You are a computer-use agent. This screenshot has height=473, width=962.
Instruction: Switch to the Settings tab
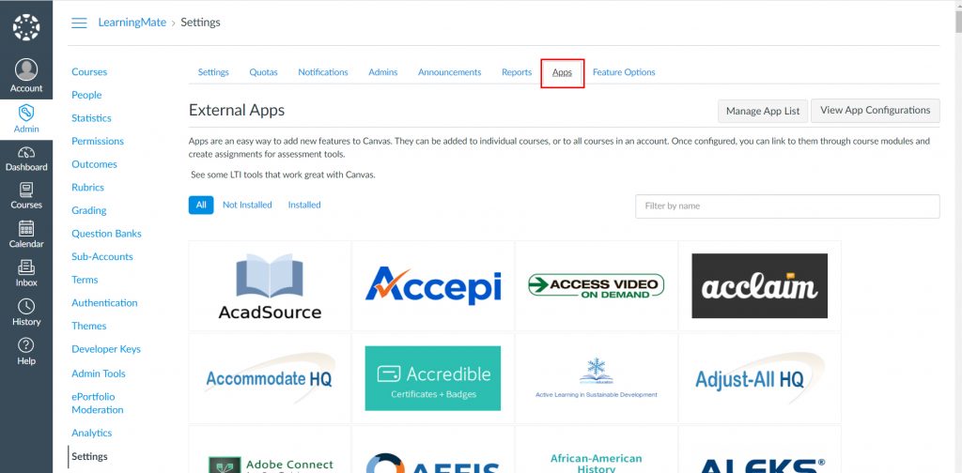point(213,72)
